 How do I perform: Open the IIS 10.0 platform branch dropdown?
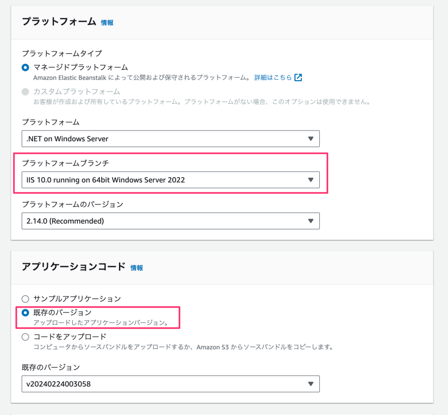[x=170, y=180]
